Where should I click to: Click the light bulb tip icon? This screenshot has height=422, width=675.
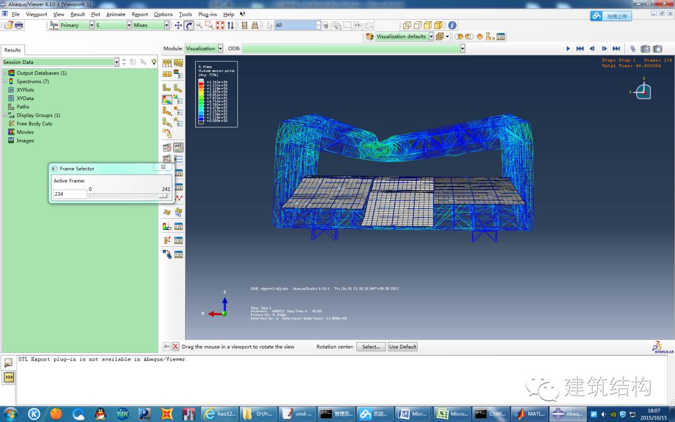click(154, 62)
